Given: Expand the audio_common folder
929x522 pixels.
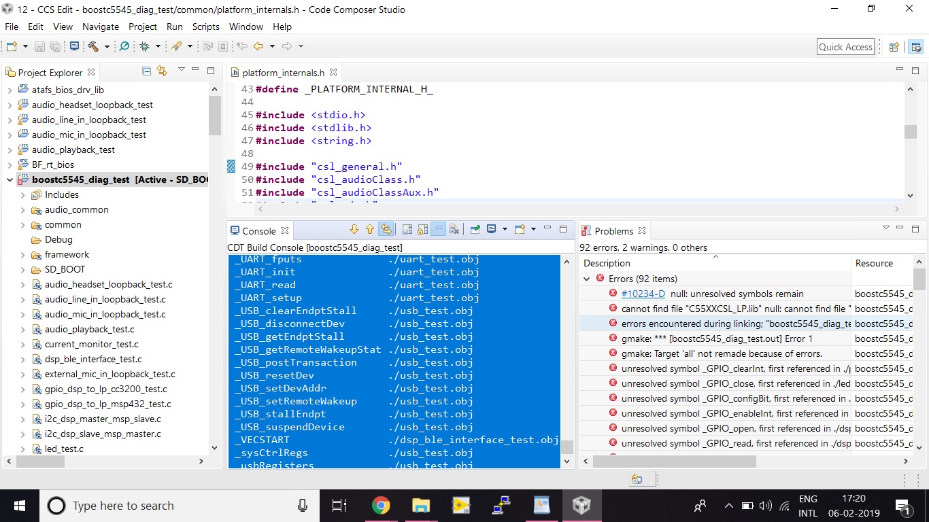Looking at the screenshot, I should click(x=23, y=209).
